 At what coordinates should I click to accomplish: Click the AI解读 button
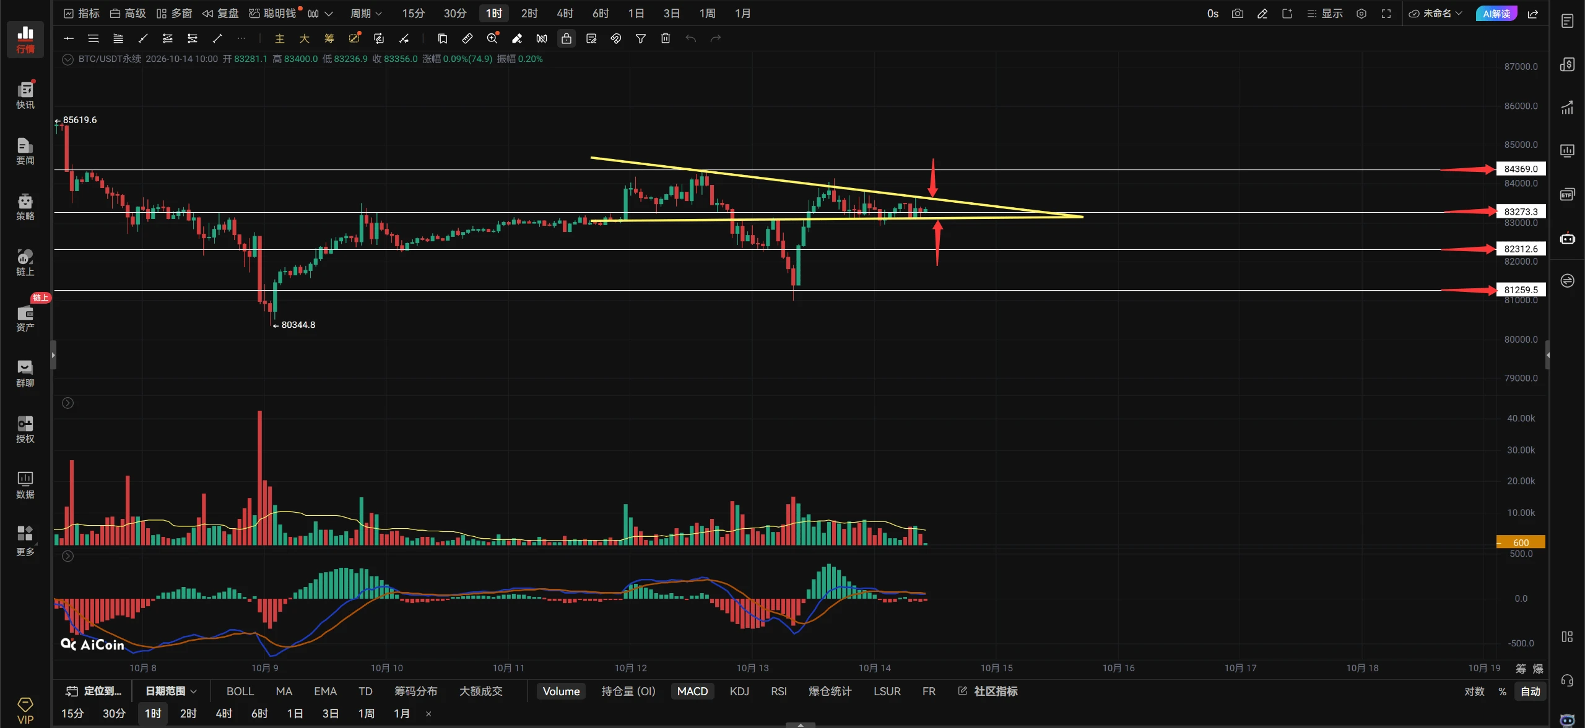1496,14
